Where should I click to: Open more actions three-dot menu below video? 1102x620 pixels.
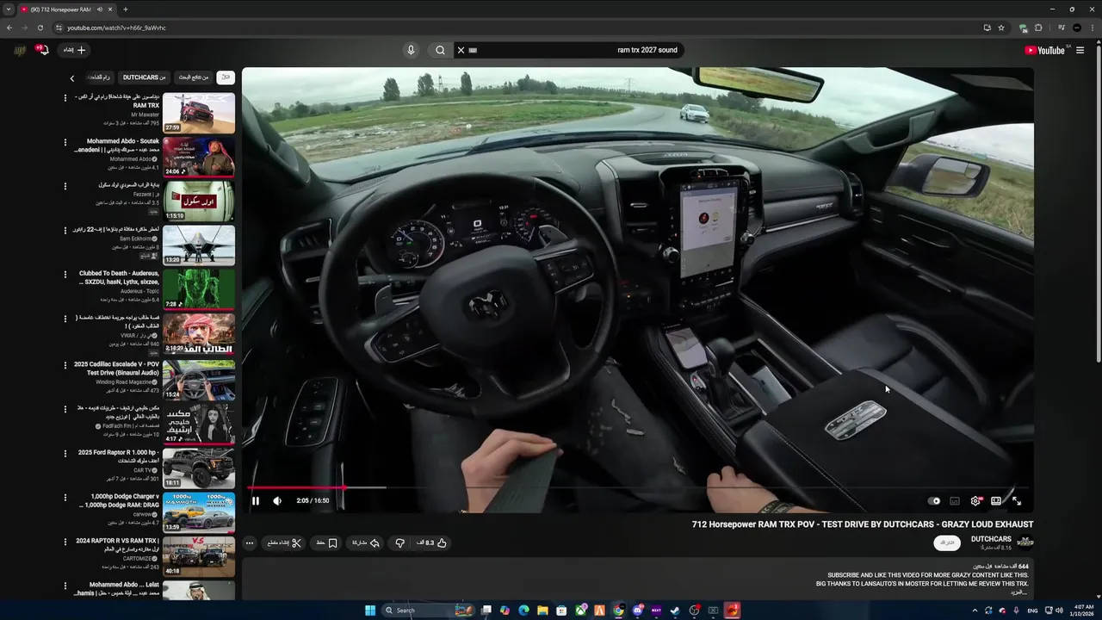[250, 542]
